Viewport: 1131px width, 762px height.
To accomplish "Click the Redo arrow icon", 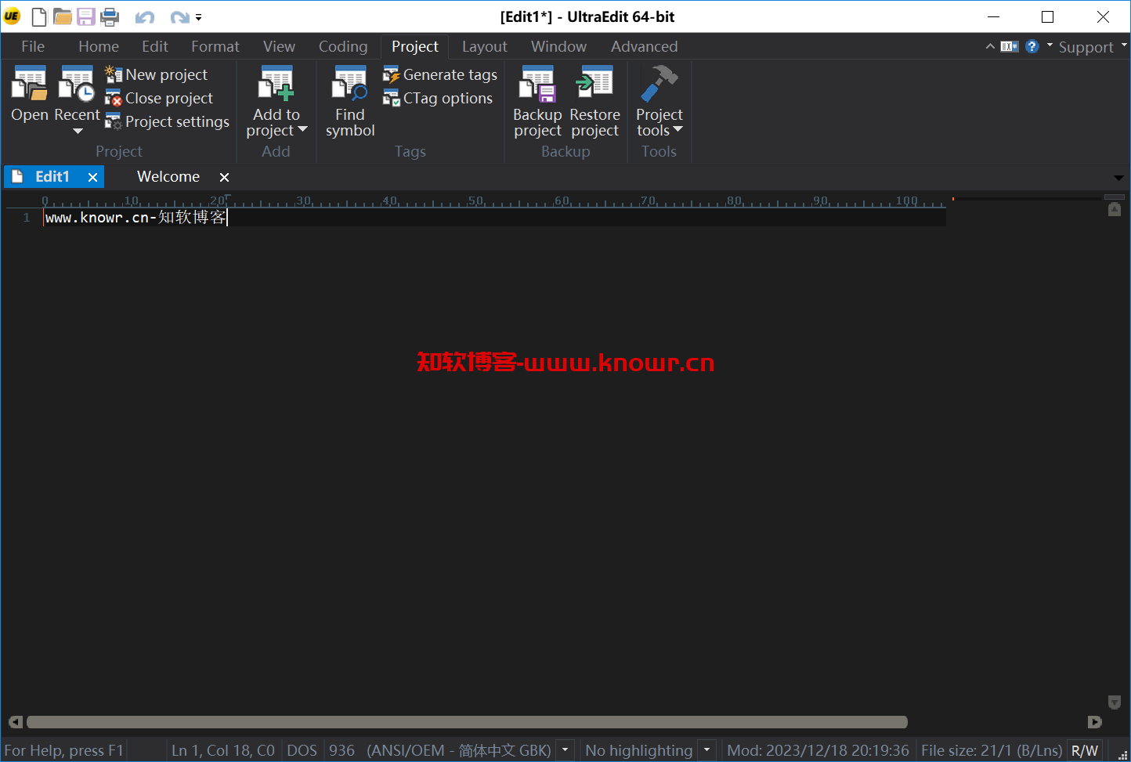I will (179, 17).
